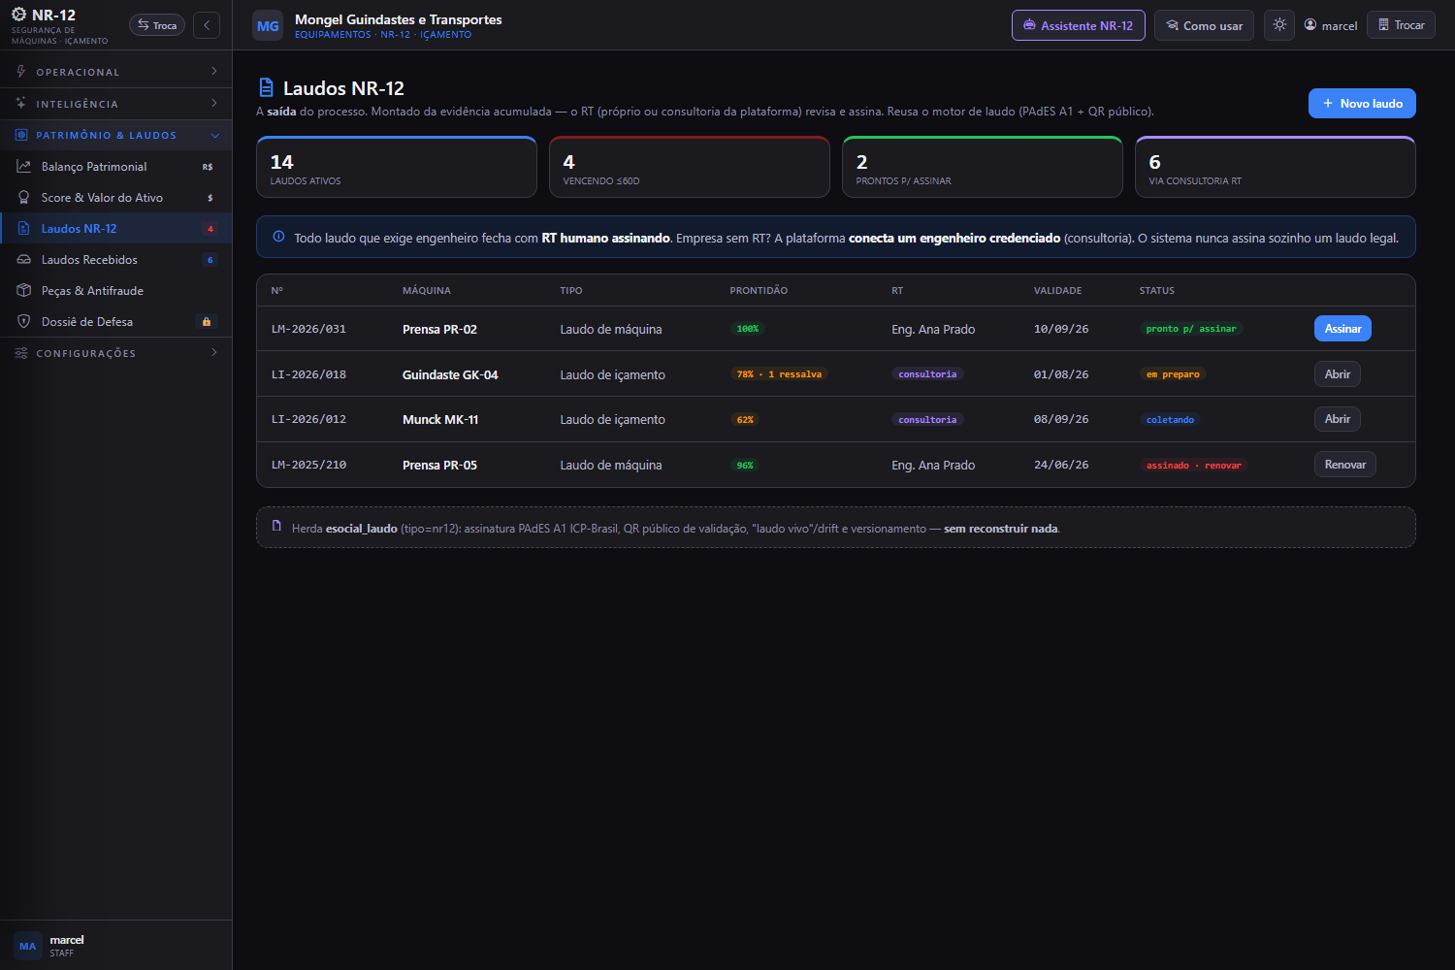Open Balanço Patrimonial chart icon

(x=24, y=167)
